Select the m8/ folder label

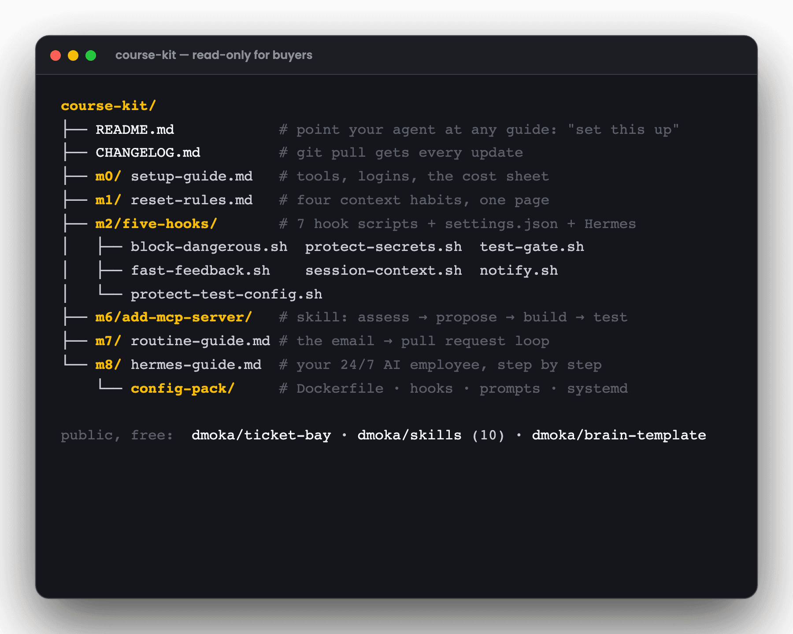coord(108,365)
